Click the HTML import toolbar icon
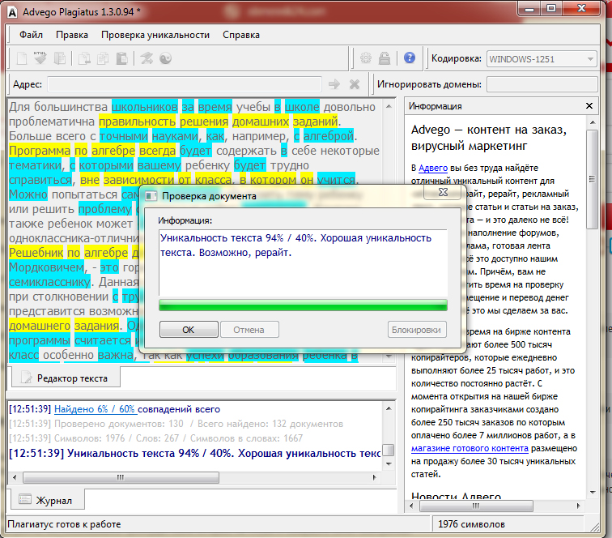This screenshot has height=538, width=612. (40, 58)
